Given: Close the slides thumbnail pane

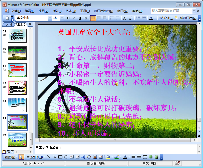Looking at the screenshot, I should pyautogui.click(x=30, y=24).
